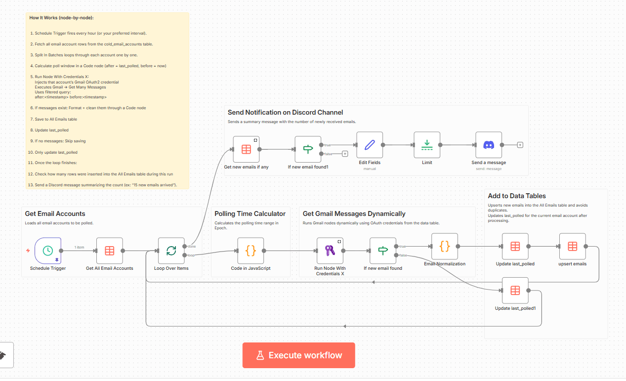Select the If new email found1 node
Image resolution: width=626 pixels, height=381 pixels.
click(308, 149)
